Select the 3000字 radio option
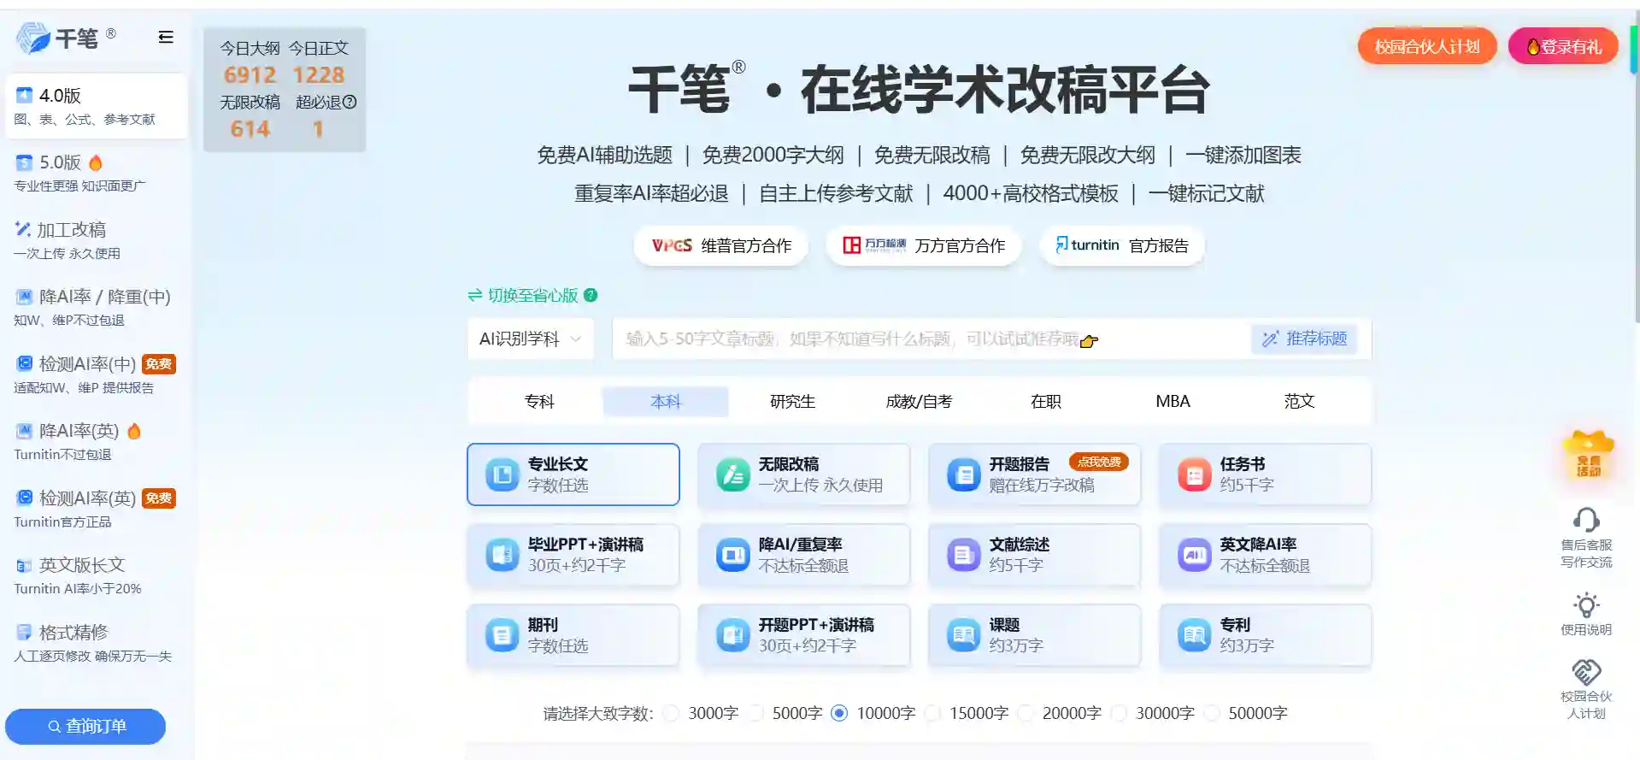The width and height of the screenshot is (1640, 760). pos(672,713)
